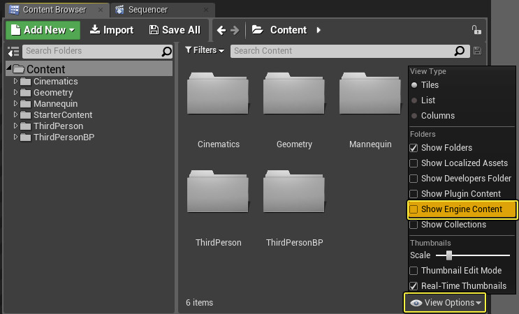The width and height of the screenshot is (519, 314).
Task: Click the Import button
Action: tap(112, 30)
